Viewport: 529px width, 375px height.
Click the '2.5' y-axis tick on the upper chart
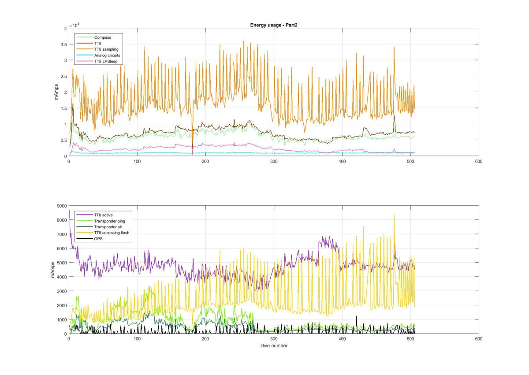(x=63, y=76)
